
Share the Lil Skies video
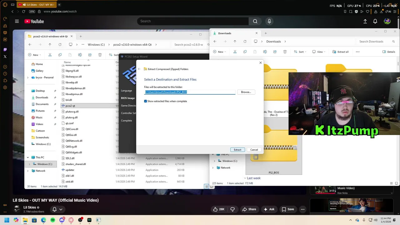(x=249, y=209)
